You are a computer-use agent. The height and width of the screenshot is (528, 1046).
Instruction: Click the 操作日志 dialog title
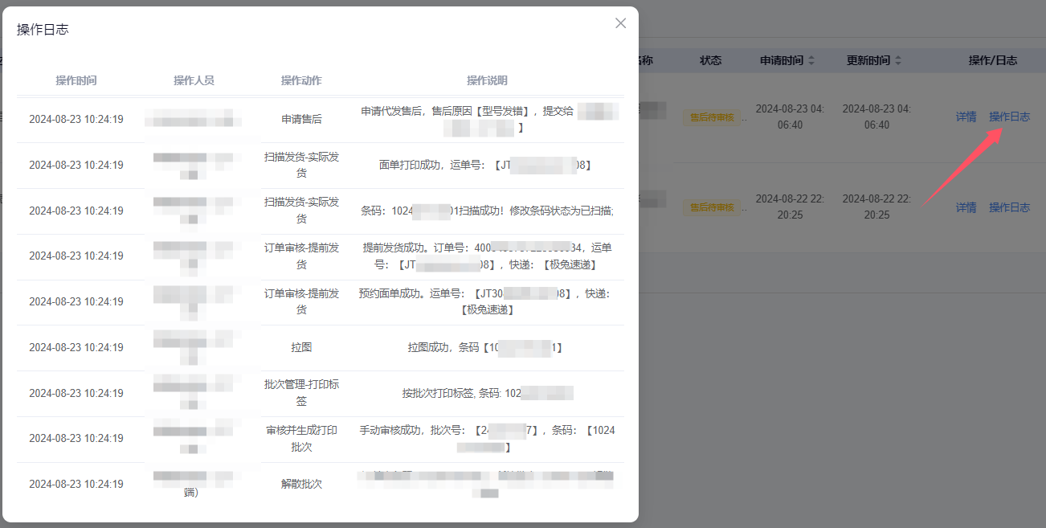(x=43, y=29)
